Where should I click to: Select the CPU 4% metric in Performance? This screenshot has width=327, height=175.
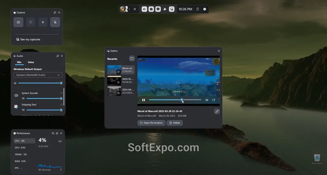click(x=24, y=141)
